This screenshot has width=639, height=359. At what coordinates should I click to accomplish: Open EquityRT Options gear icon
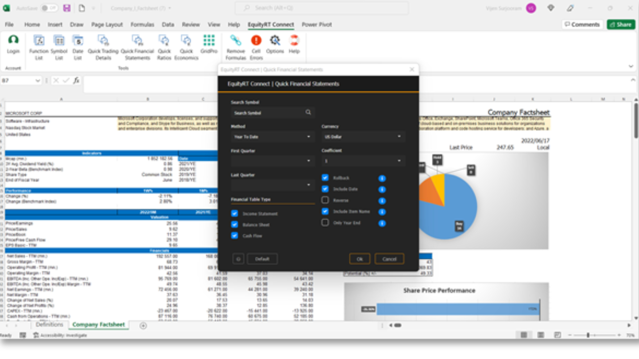[275, 41]
